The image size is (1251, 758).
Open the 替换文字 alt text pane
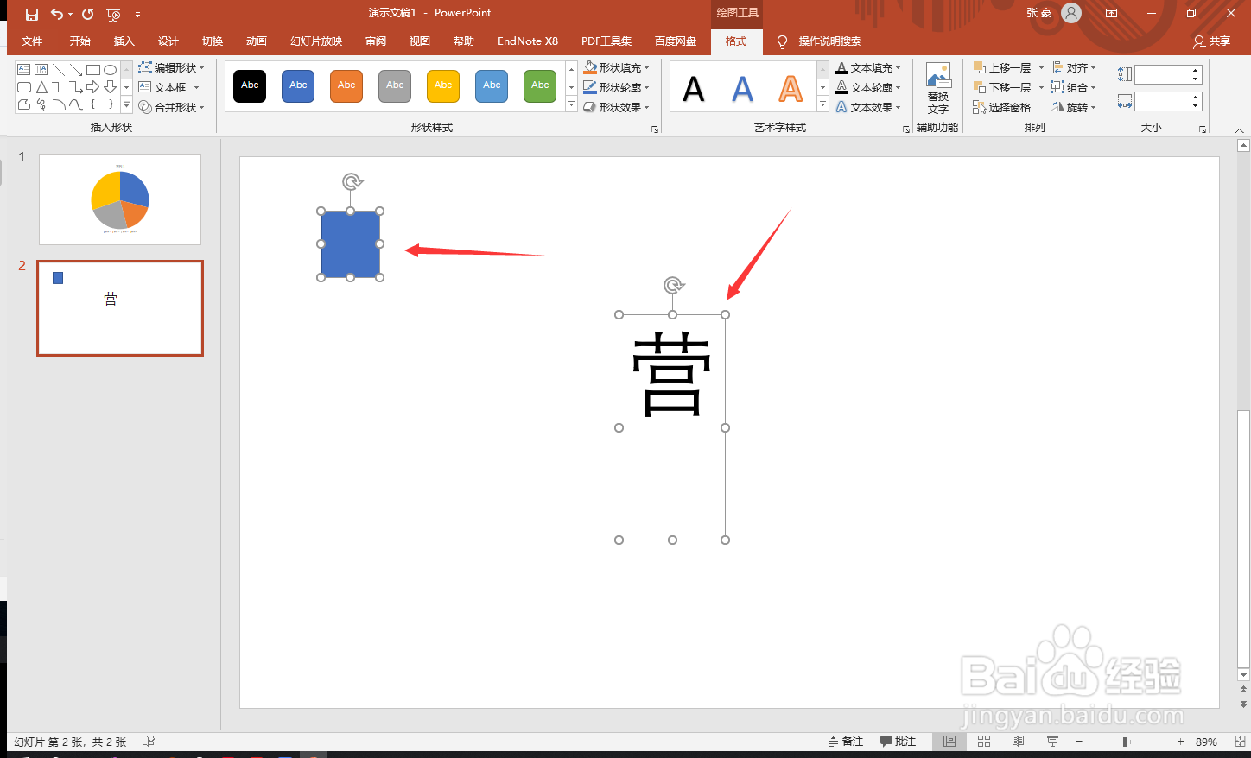pyautogui.click(x=938, y=88)
